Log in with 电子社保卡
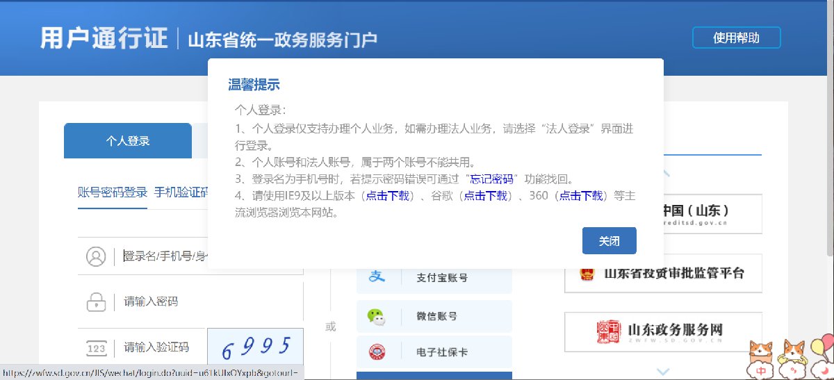This screenshot has height=380, width=834. pos(434,352)
